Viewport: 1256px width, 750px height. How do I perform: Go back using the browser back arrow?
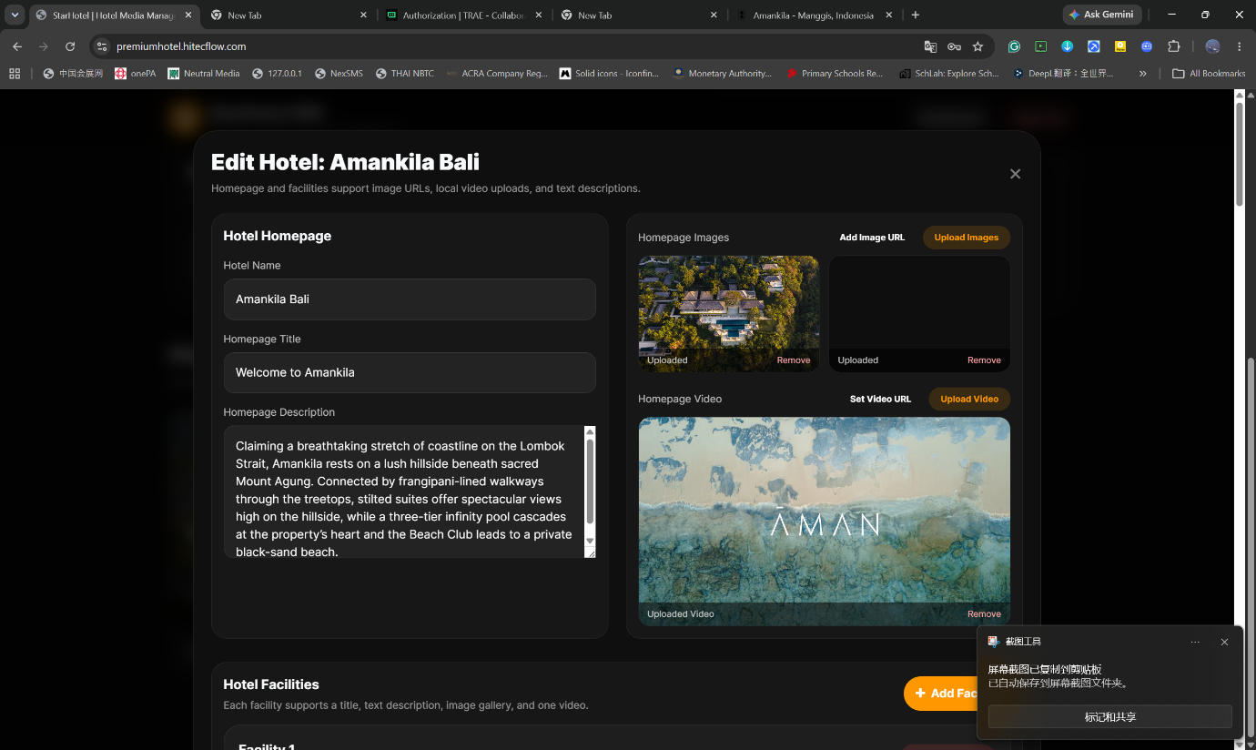17,46
